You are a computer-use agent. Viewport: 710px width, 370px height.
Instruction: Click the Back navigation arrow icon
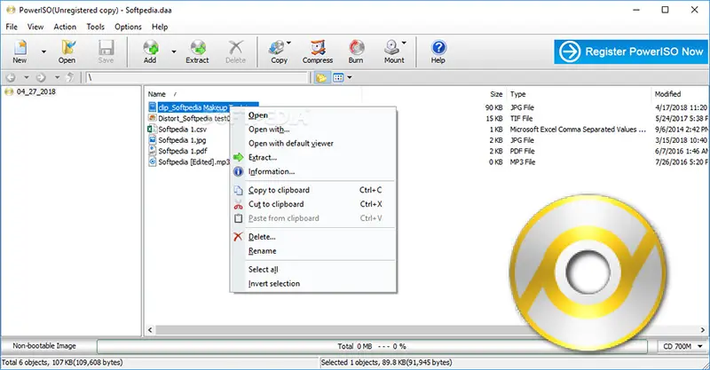(11, 77)
